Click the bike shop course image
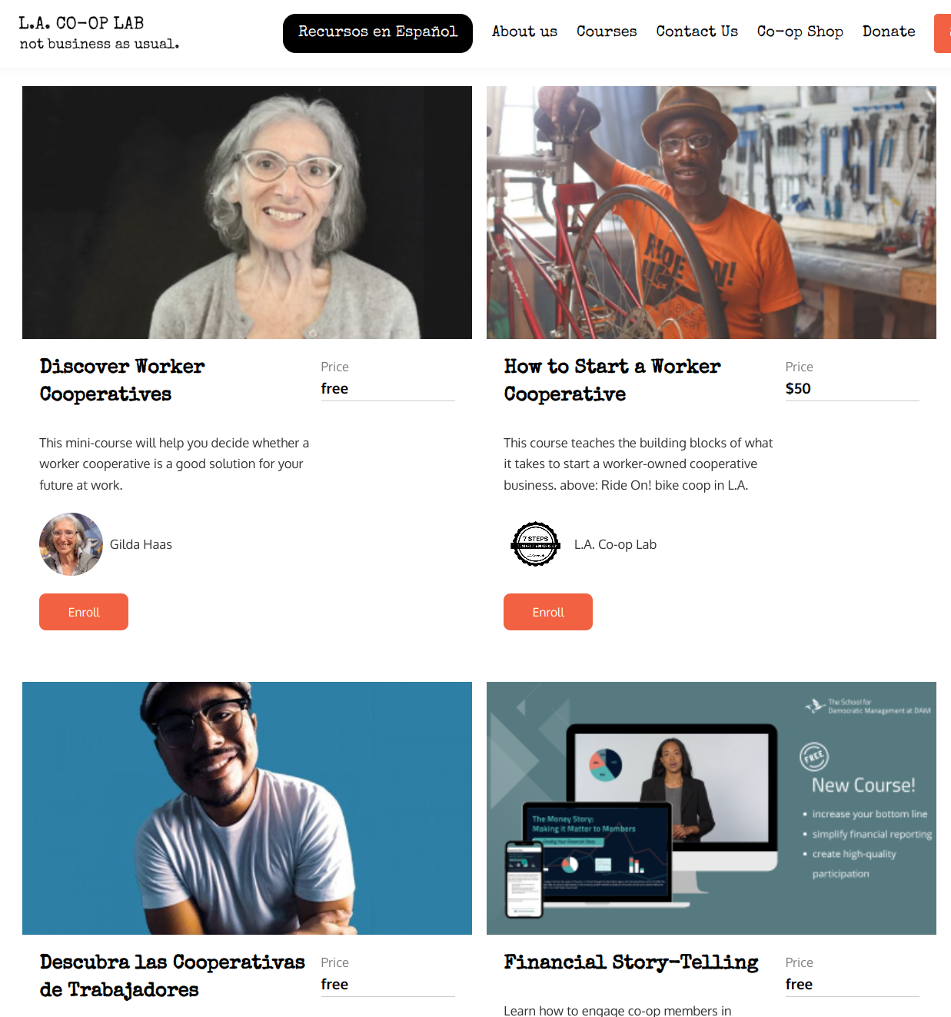951x1017 pixels. pyautogui.click(x=711, y=212)
